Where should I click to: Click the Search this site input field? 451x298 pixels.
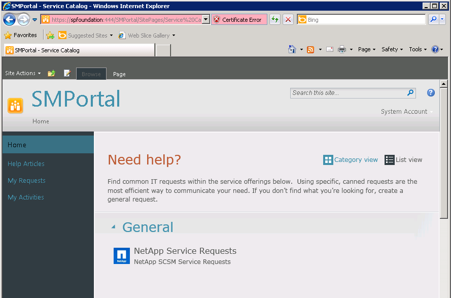[348, 93]
